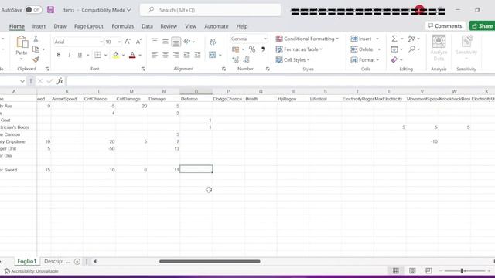This screenshot has width=495, height=278.
Task: Click the Cut scissors icon
Action: coord(36,39)
